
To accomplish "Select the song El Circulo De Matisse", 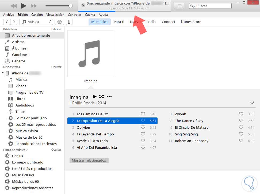I will click(211, 128).
